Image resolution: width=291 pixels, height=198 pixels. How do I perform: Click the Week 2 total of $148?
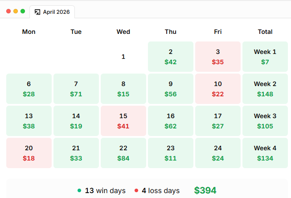265,89
